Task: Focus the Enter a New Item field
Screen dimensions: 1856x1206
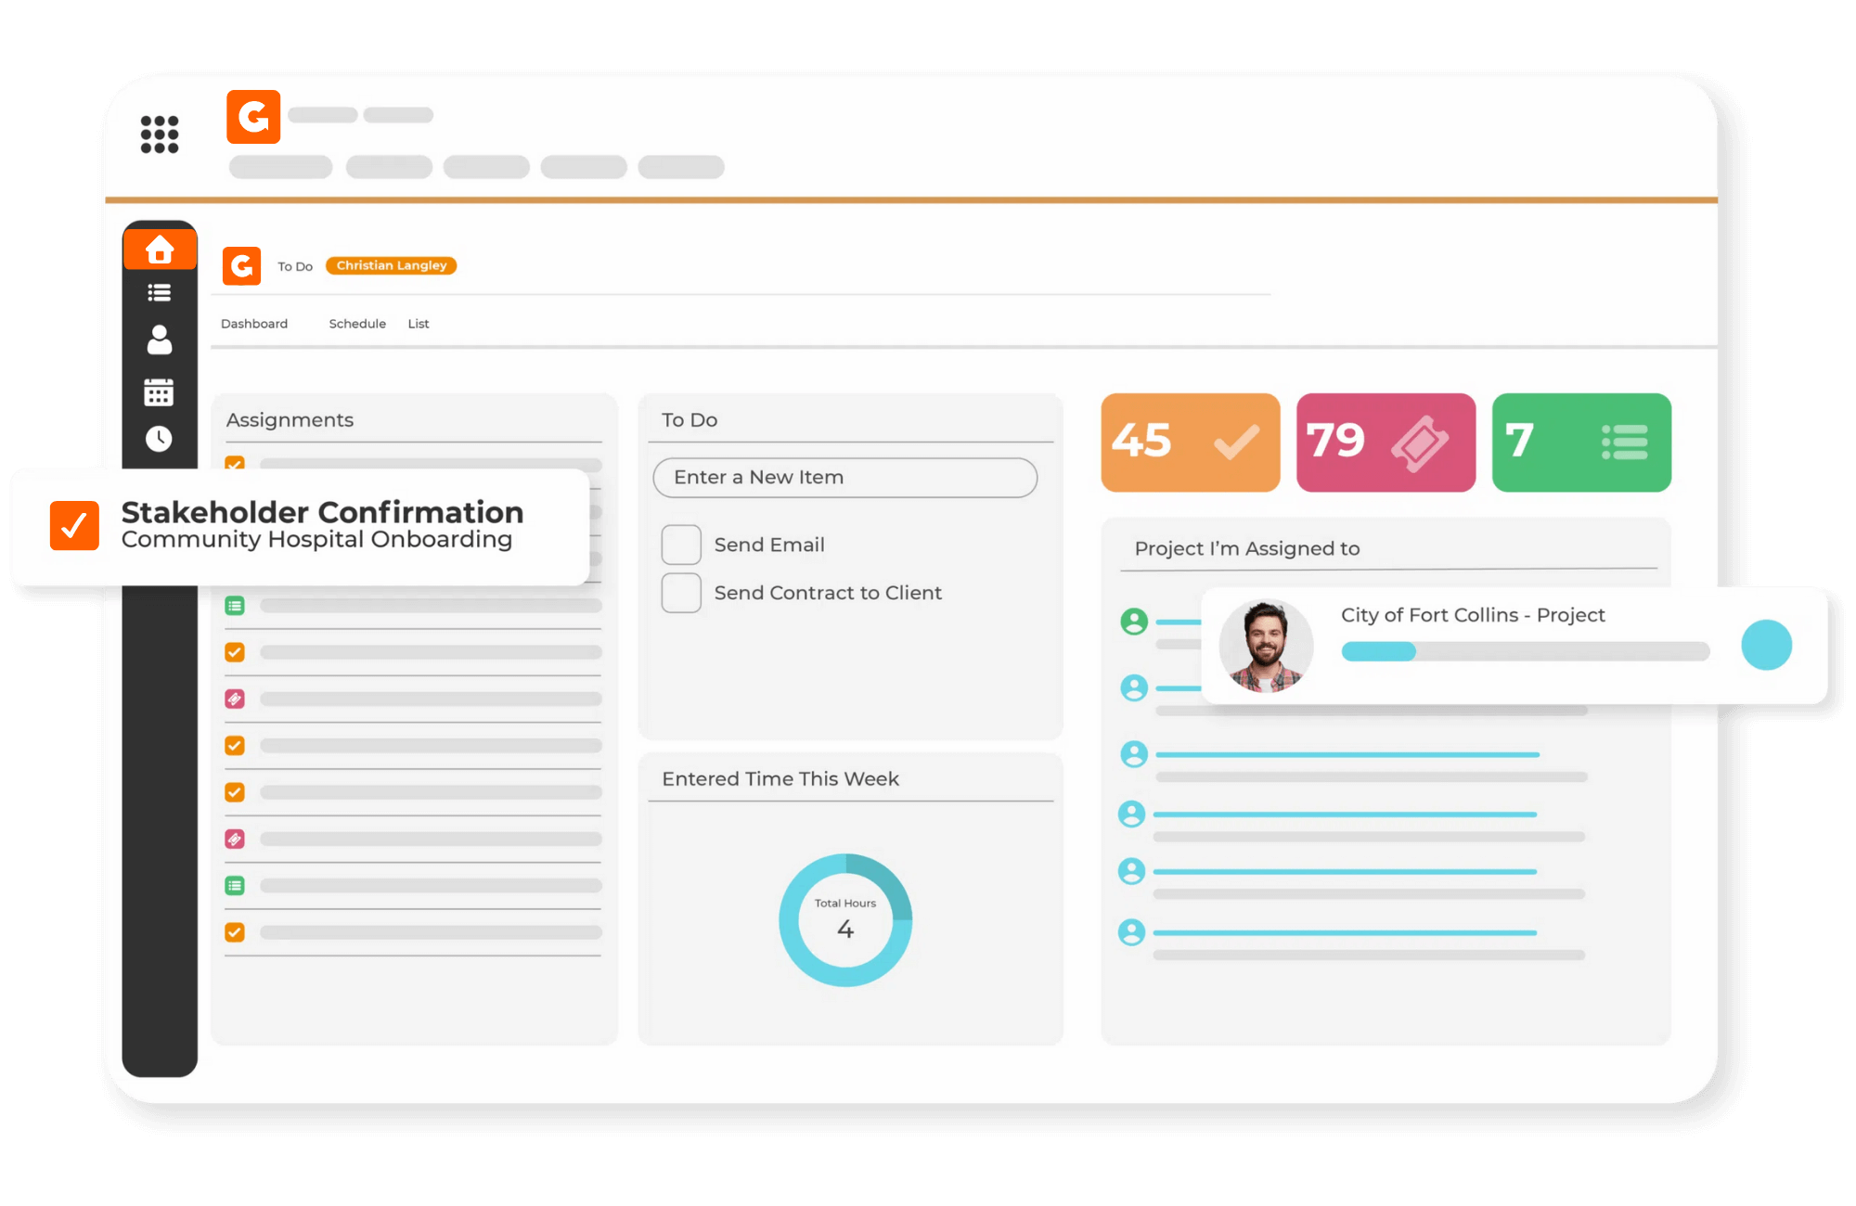Action: (x=845, y=478)
